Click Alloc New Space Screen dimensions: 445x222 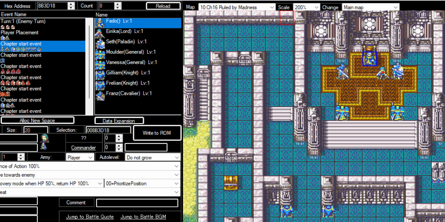(x=37, y=120)
